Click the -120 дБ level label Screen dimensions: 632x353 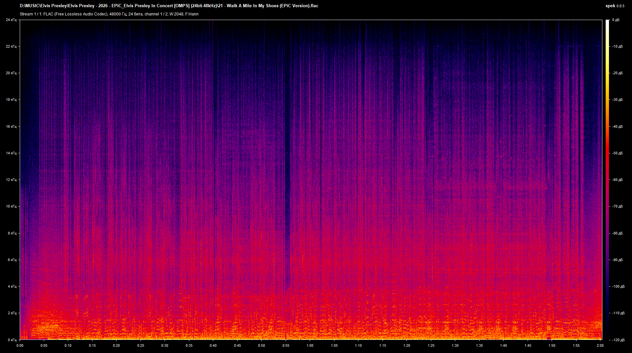(x=619, y=340)
